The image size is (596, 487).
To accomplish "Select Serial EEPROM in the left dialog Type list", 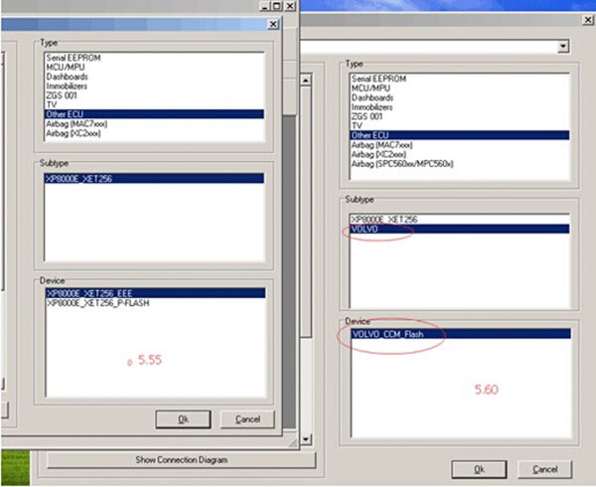I will click(x=74, y=59).
